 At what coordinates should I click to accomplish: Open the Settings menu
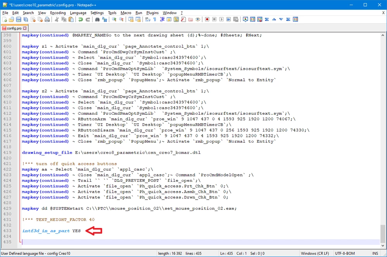(97, 13)
